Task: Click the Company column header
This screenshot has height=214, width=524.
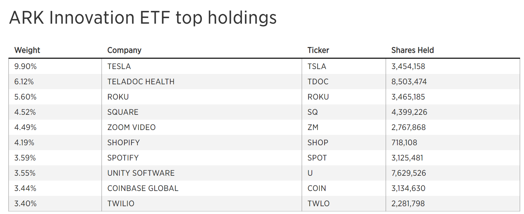Action: coord(124,50)
